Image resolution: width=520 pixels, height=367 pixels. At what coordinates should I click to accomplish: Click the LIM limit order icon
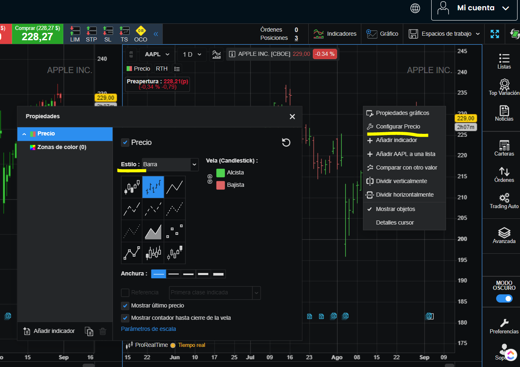click(75, 34)
